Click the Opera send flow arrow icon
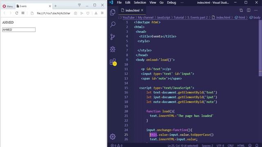The image size is (262, 147). 82,13
